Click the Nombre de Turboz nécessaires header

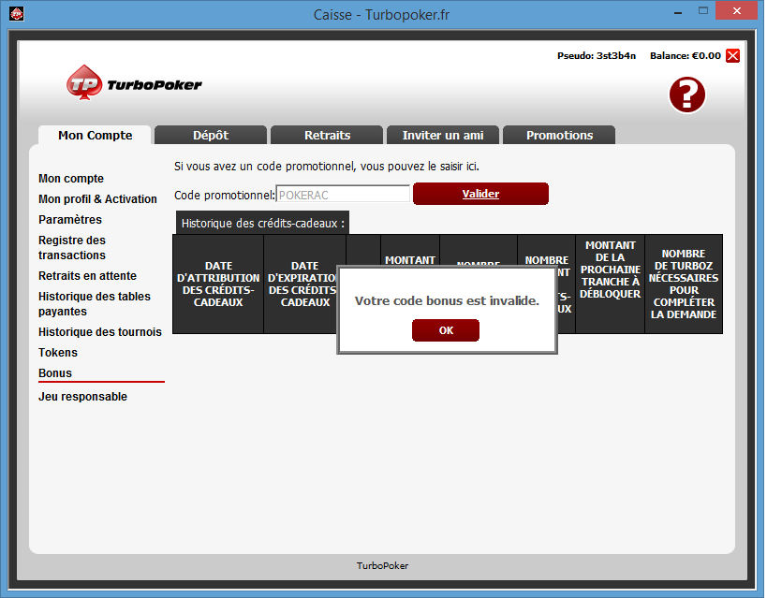684,284
